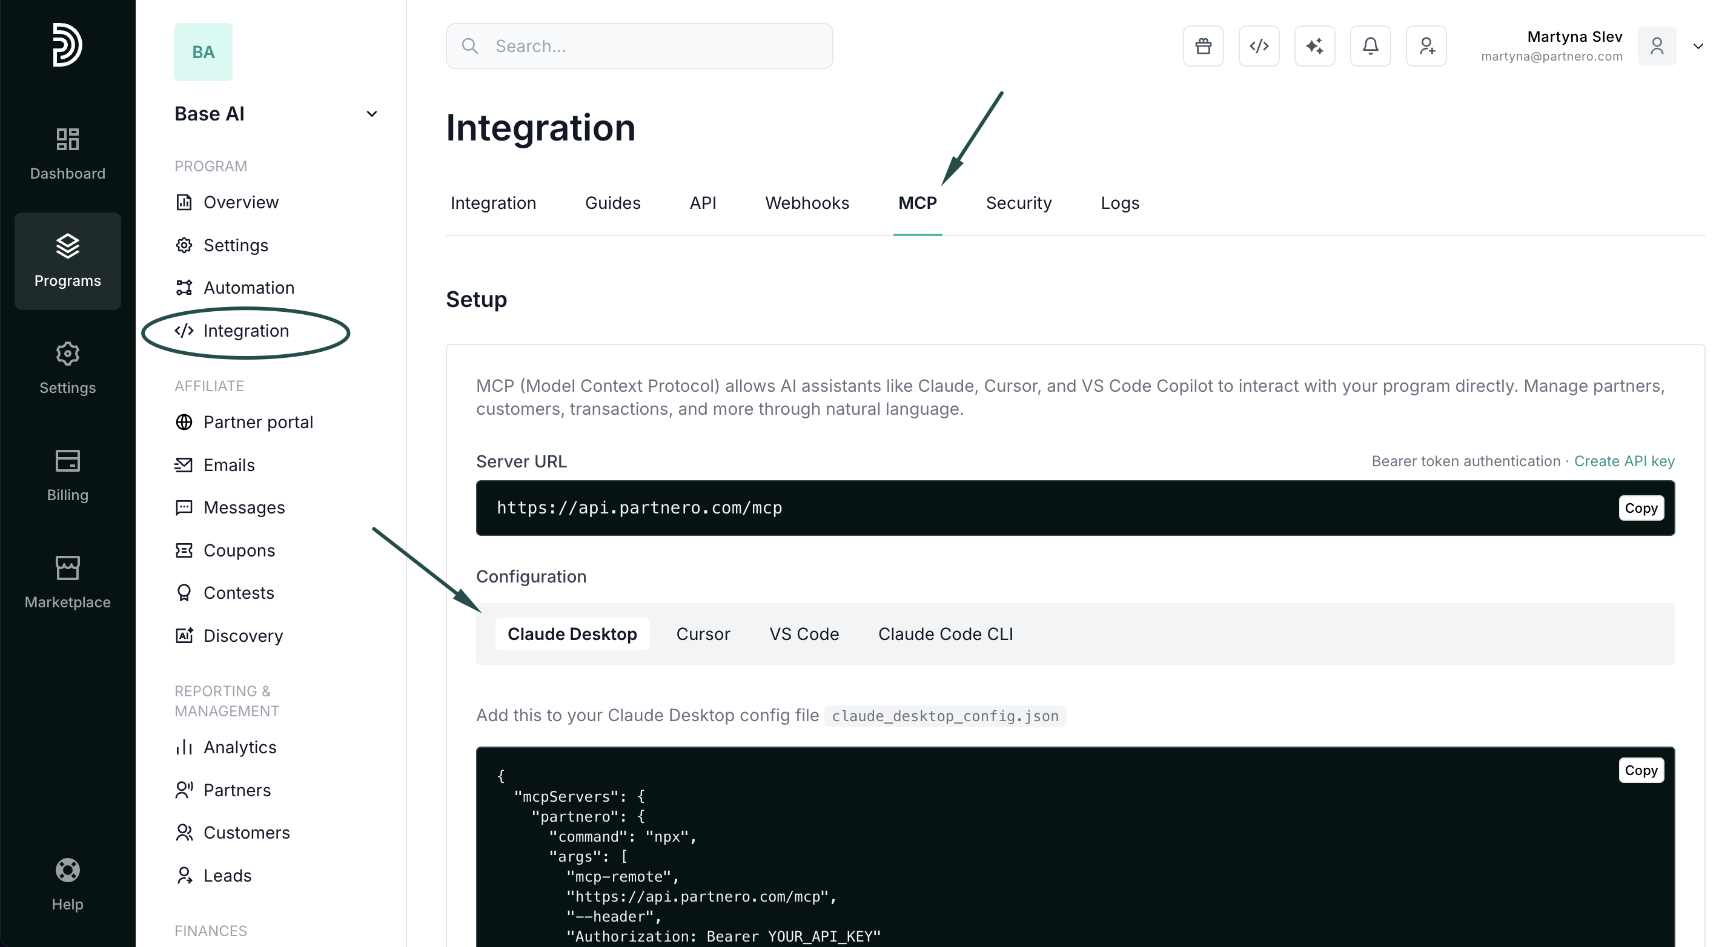The image size is (1719, 947).
Task: Switch to the Webhooks tab
Action: [806, 203]
